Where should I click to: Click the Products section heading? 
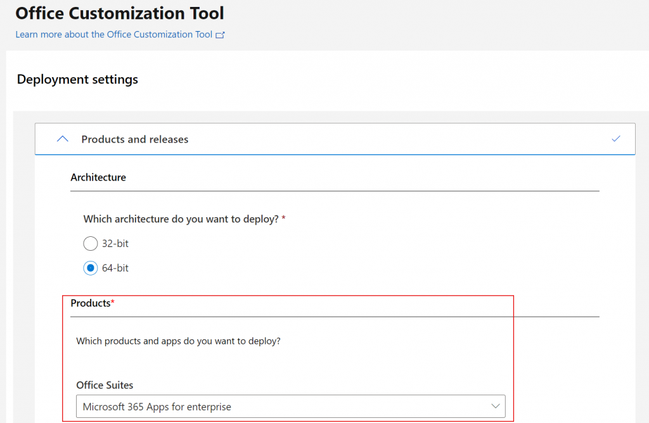pyautogui.click(x=93, y=303)
